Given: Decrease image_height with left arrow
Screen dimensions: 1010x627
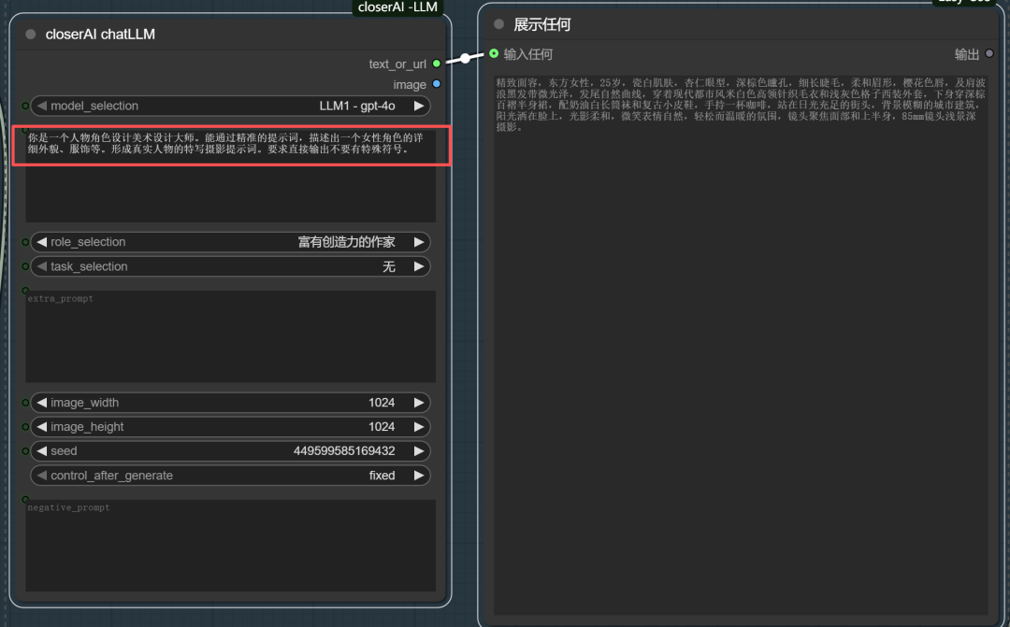Looking at the screenshot, I should pos(42,427).
